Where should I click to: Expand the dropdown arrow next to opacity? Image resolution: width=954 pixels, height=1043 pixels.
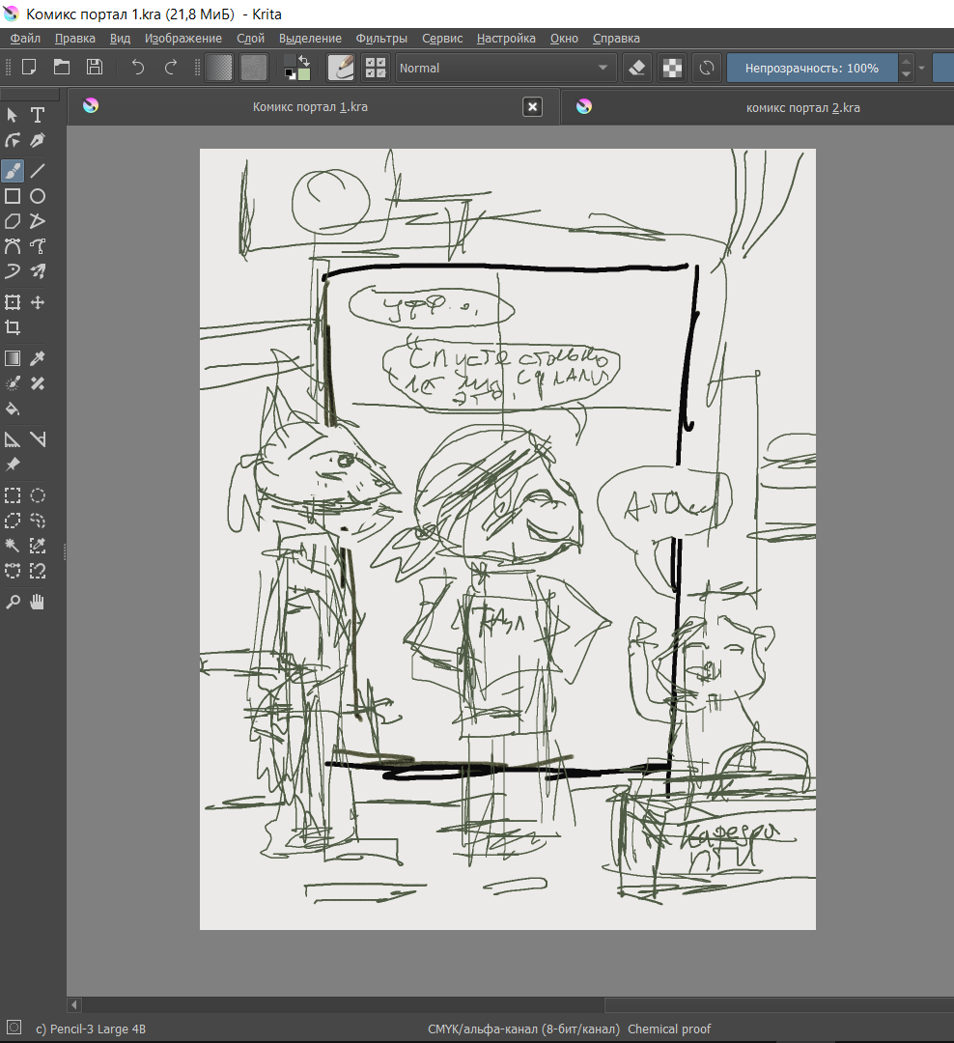point(922,68)
